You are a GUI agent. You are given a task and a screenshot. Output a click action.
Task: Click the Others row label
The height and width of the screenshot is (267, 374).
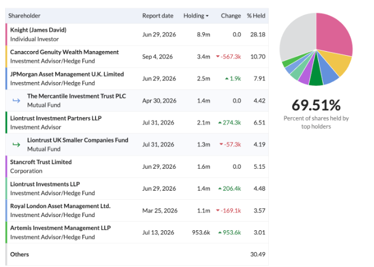(20, 254)
